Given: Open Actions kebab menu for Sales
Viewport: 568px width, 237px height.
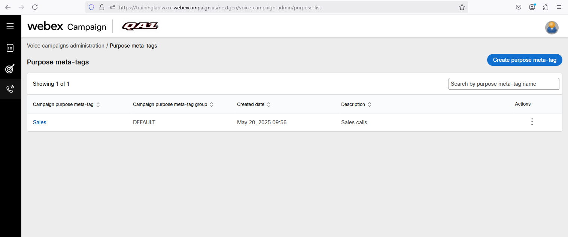Looking at the screenshot, I should (532, 122).
